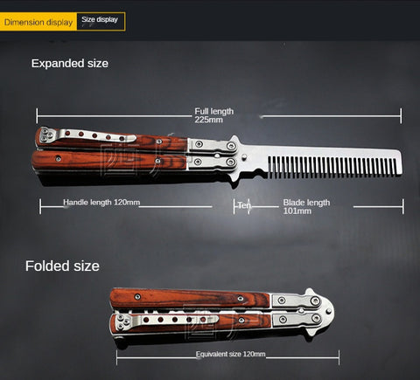
Task: Select the Equivalent size 120mm label
Action: 230,354
